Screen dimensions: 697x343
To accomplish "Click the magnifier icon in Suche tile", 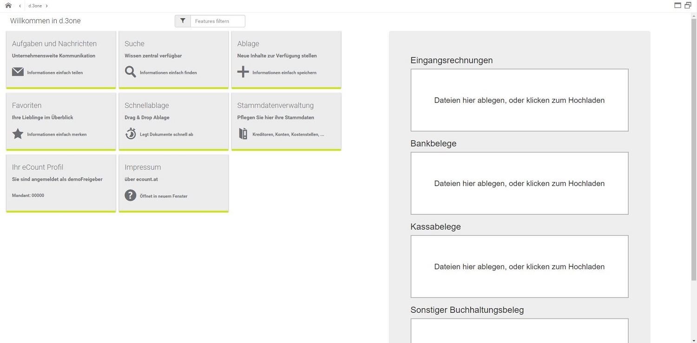I will (131, 72).
